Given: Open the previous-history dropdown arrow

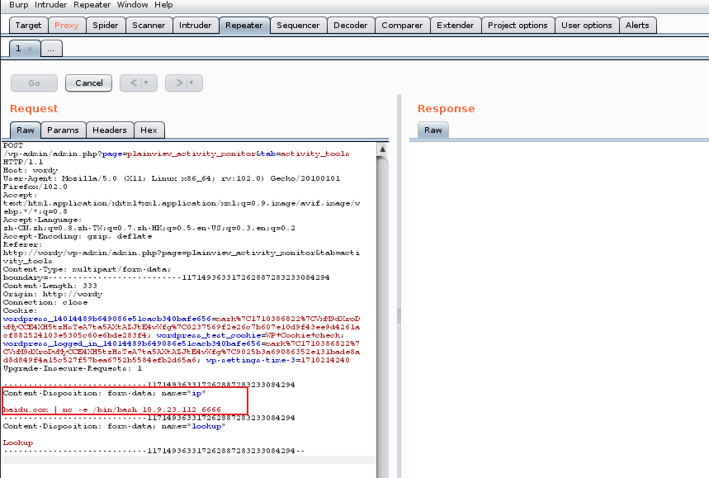Looking at the screenshot, I should click(x=146, y=83).
